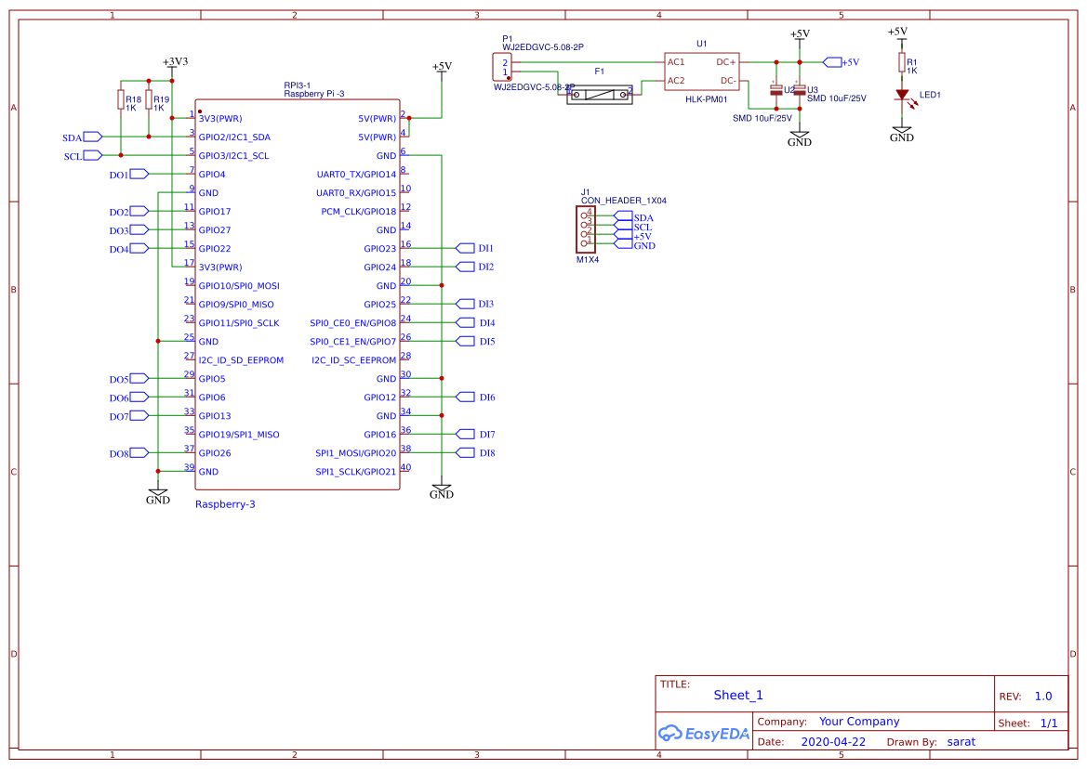Select the R19 pull-up resistor
The height and width of the screenshot is (769, 1087).
coord(149,100)
